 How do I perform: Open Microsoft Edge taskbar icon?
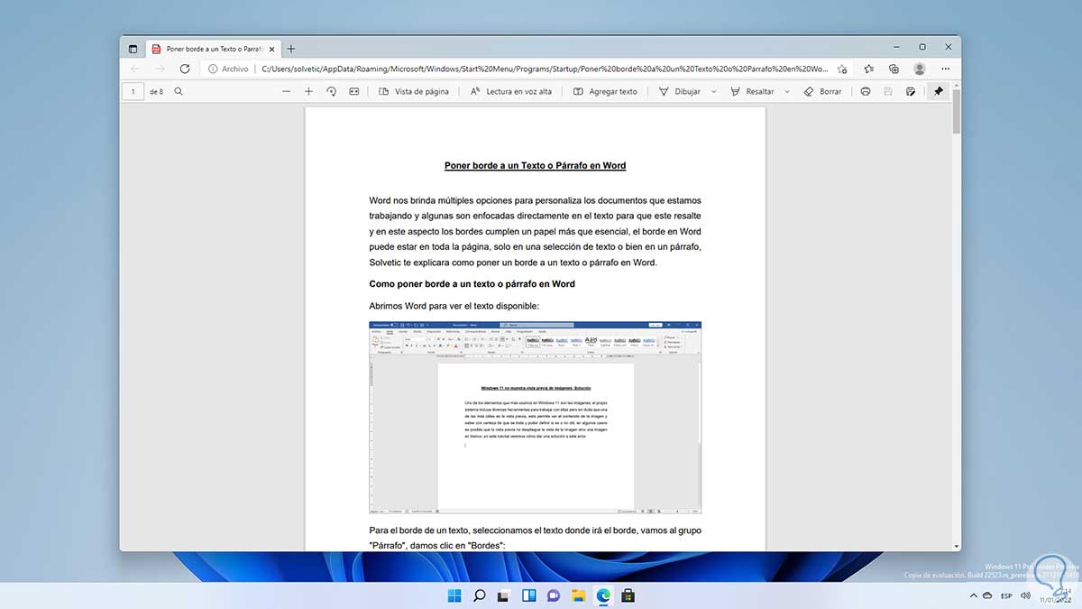pyautogui.click(x=604, y=595)
